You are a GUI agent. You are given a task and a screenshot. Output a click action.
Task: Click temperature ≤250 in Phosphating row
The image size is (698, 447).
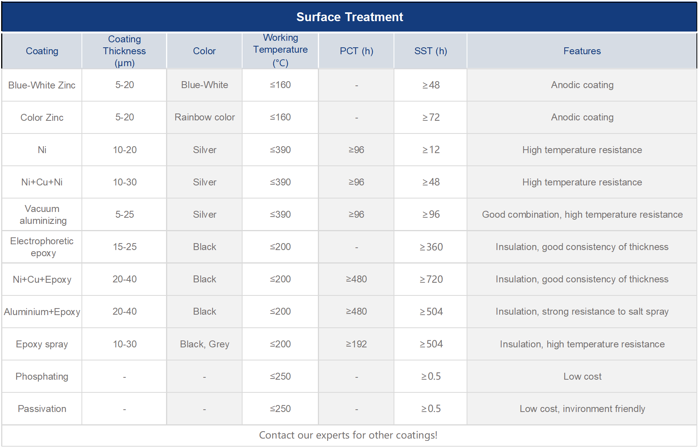(x=280, y=376)
